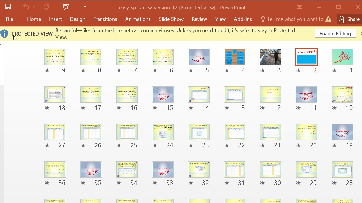The height and width of the screenshot is (203, 362).
Task: Select slide 10 thumbnail
Action: [342, 94]
